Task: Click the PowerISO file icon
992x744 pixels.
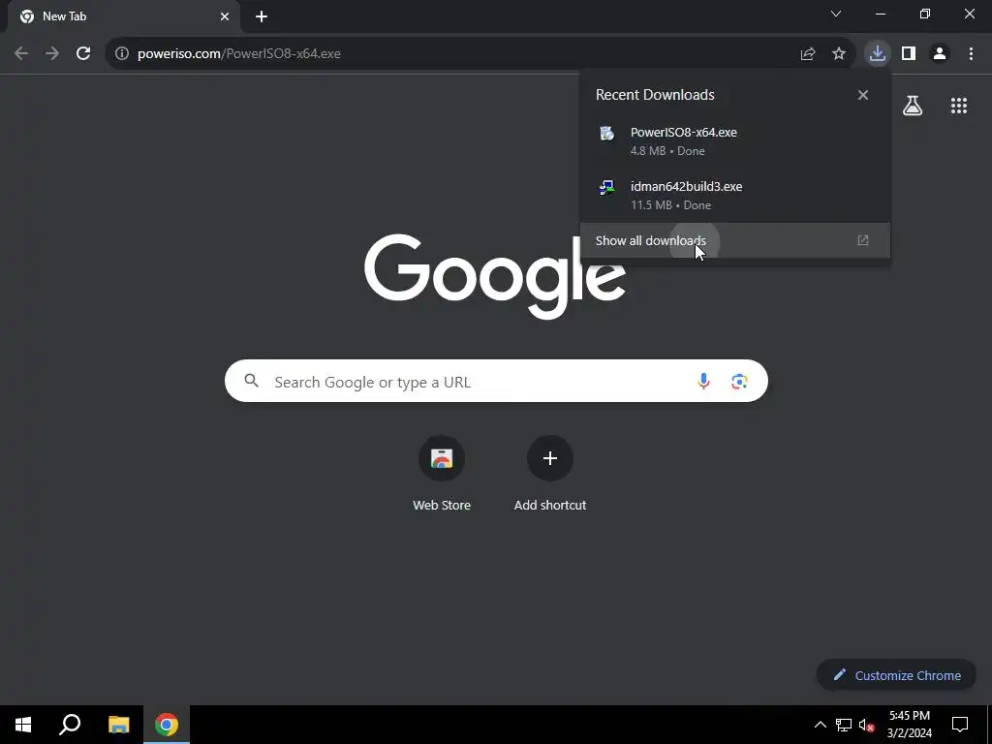Action: [607, 133]
